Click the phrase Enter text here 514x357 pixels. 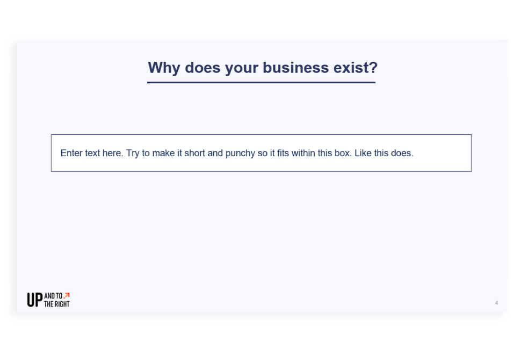click(x=92, y=153)
